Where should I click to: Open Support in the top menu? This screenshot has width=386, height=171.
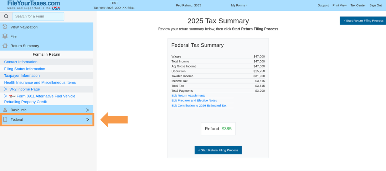pos(323,5)
